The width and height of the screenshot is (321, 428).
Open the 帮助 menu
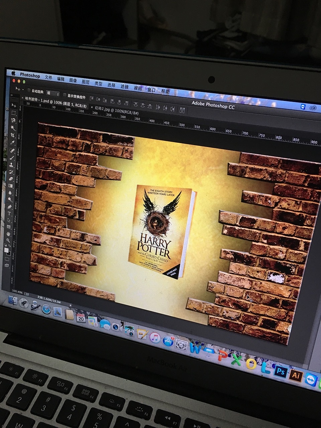[166, 91]
